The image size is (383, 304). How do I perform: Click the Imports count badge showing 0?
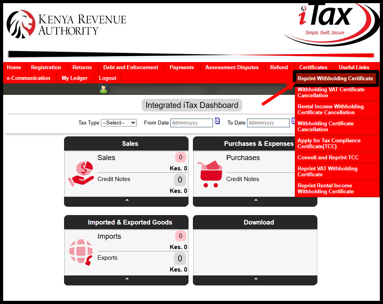[181, 236]
